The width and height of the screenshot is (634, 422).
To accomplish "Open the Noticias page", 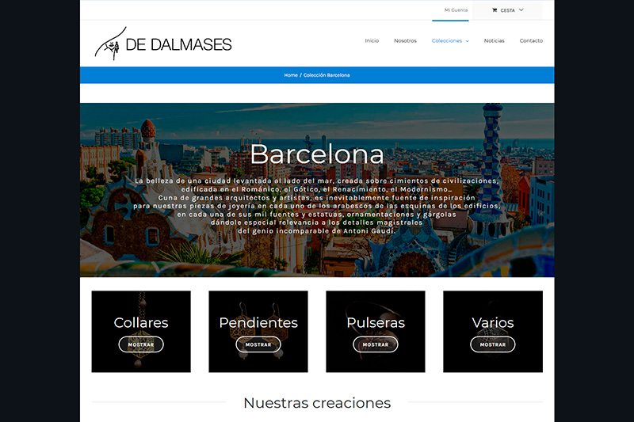I will 494,40.
